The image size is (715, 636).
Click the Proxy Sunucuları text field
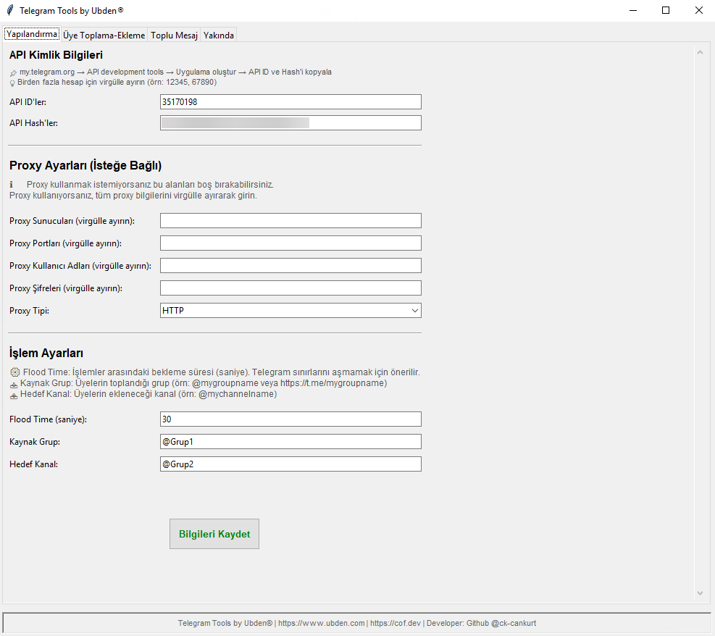tap(290, 221)
